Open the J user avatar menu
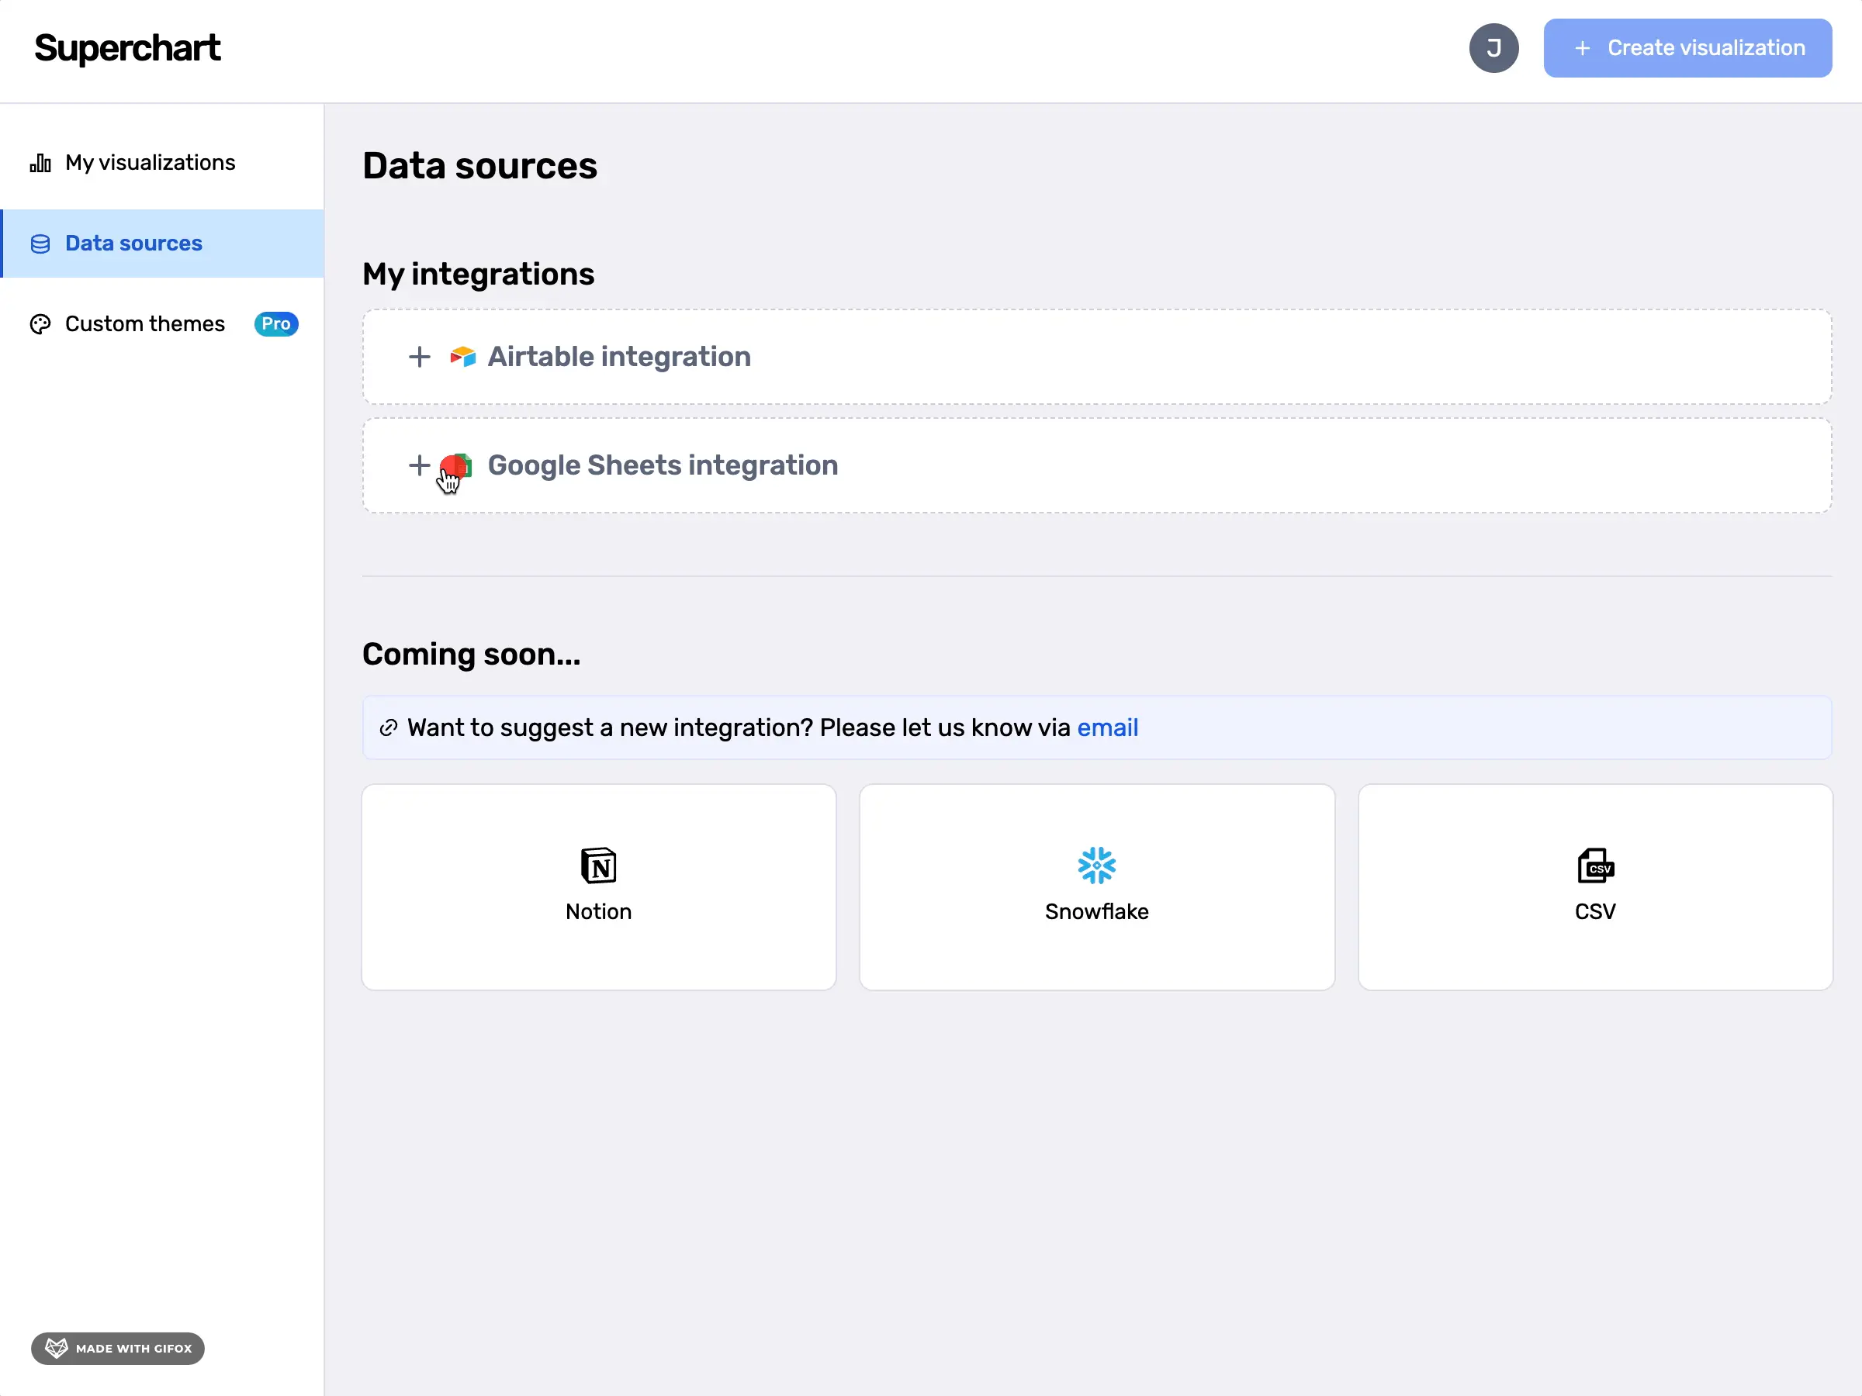 (x=1493, y=48)
